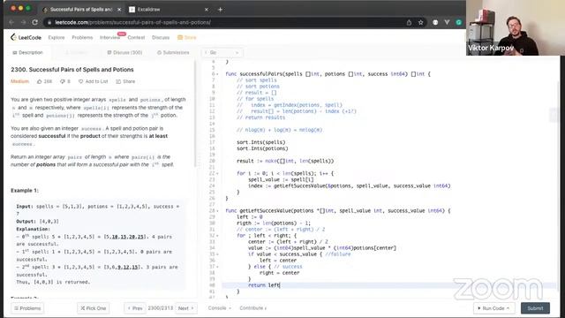Click the address bar lock icon

click(49, 22)
